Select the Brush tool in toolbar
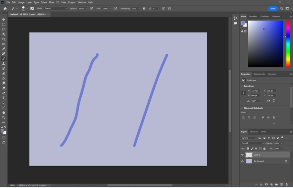Image resolution: width=293 pixels, height=188 pixels. [x=3, y=59]
